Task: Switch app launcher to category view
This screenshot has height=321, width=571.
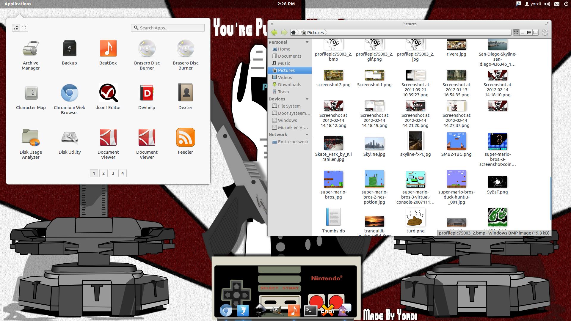Action: pyautogui.click(x=24, y=28)
